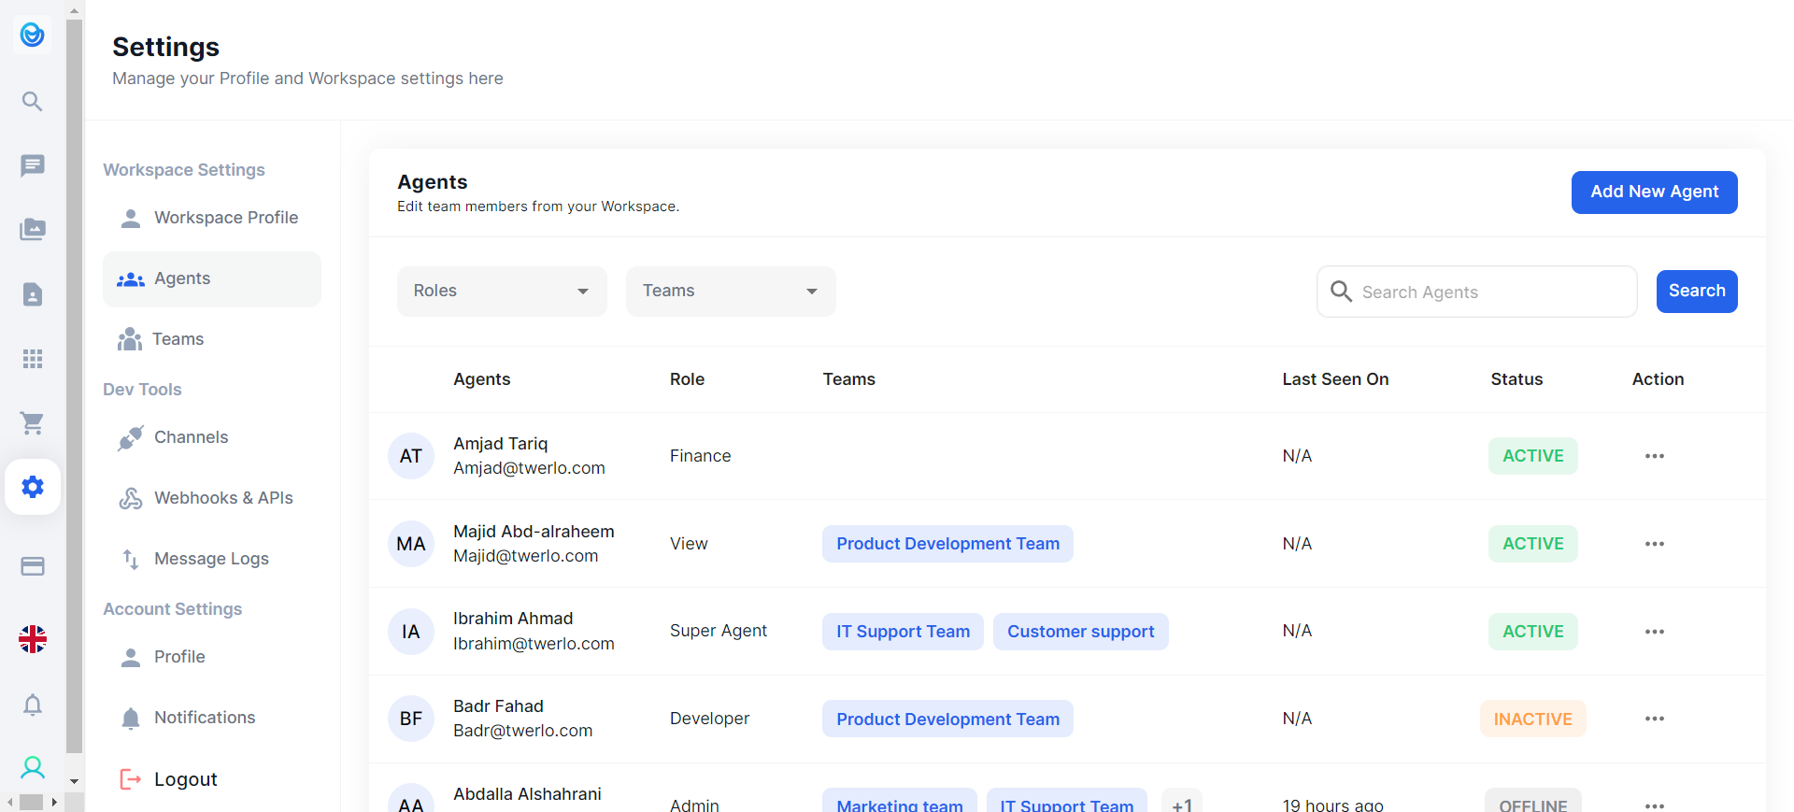Open the search icon in left rail
This screenshot has height=812, width=1794.
coord(33,101)
